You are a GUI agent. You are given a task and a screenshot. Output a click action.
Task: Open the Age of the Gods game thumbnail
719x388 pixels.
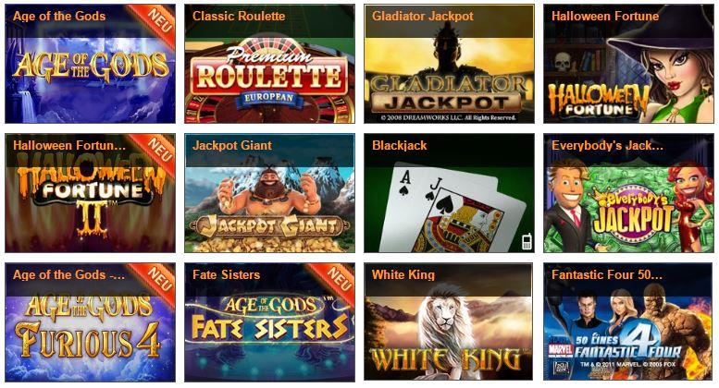[x=91, y=64]
